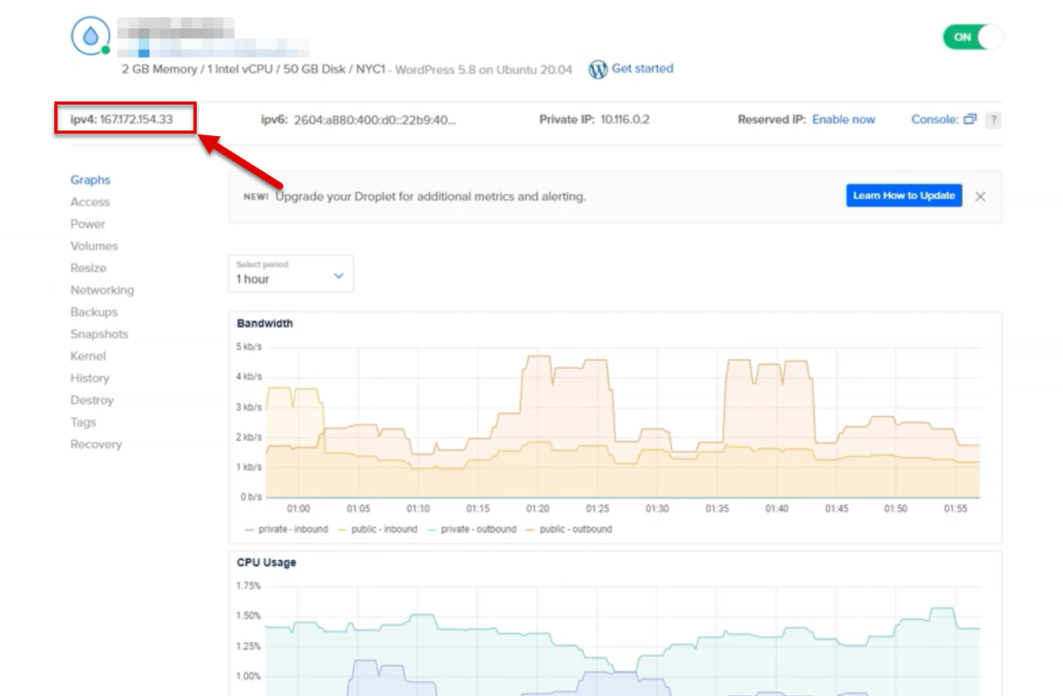
Task: Go to the Networking sidebar item
Action: pos(102,290)
